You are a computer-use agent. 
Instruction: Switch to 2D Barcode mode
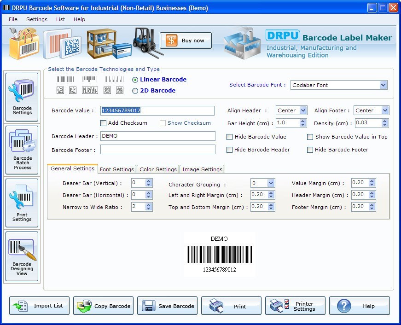click(x=135, y=91)
